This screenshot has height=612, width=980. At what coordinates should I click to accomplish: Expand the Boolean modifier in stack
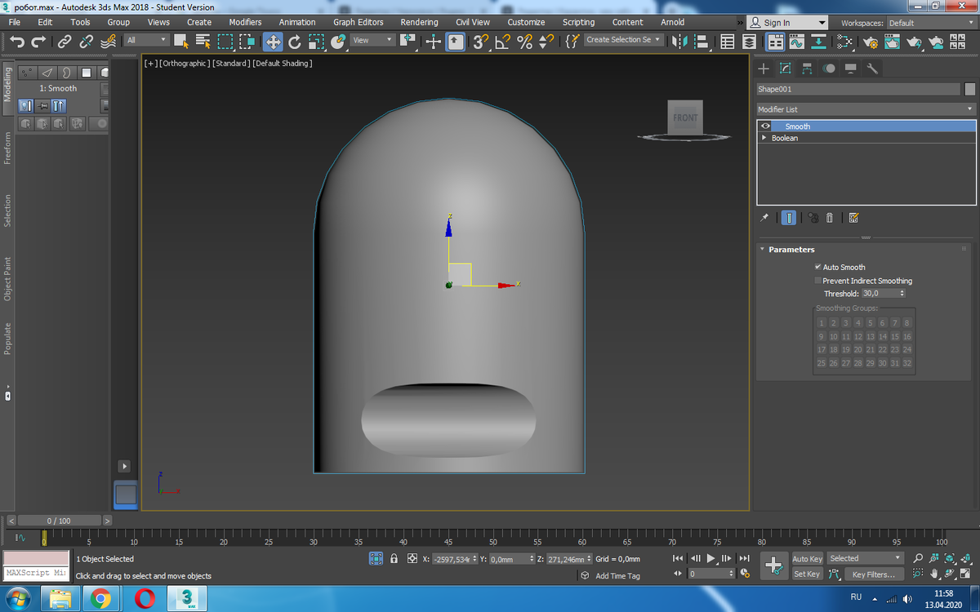pos(764,138)
